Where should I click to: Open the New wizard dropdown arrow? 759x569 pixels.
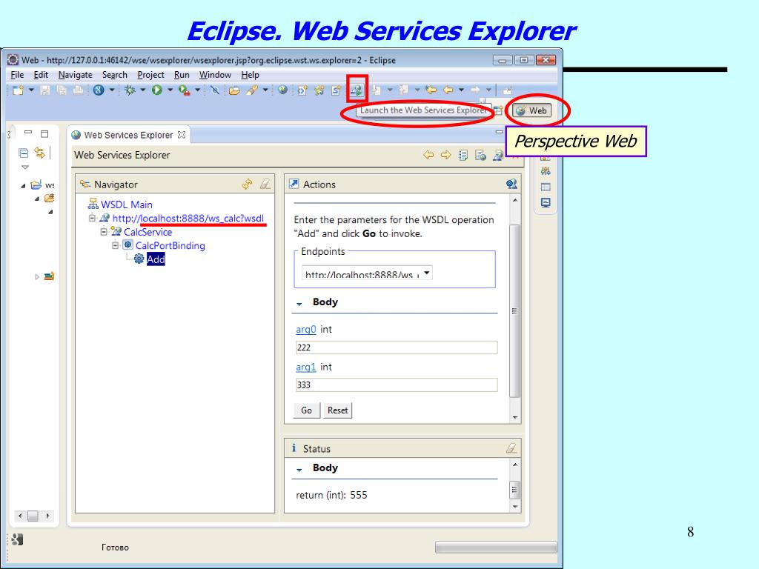[31, 90]
